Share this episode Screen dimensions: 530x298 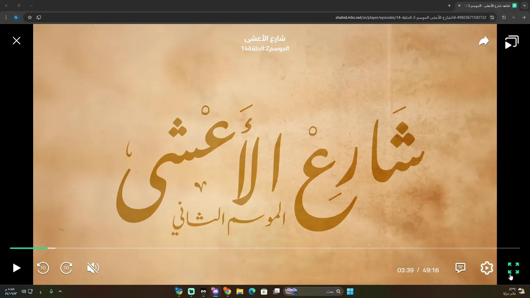pyautogui.click(x=484, y=41)
